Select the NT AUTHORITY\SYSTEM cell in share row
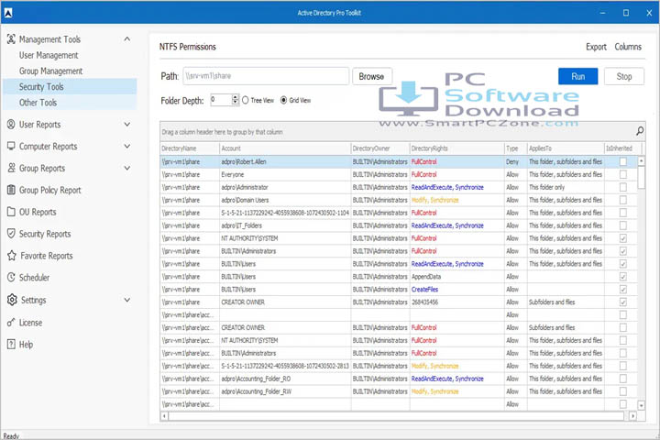Screen dimensions: 660x440 (285, 238)
